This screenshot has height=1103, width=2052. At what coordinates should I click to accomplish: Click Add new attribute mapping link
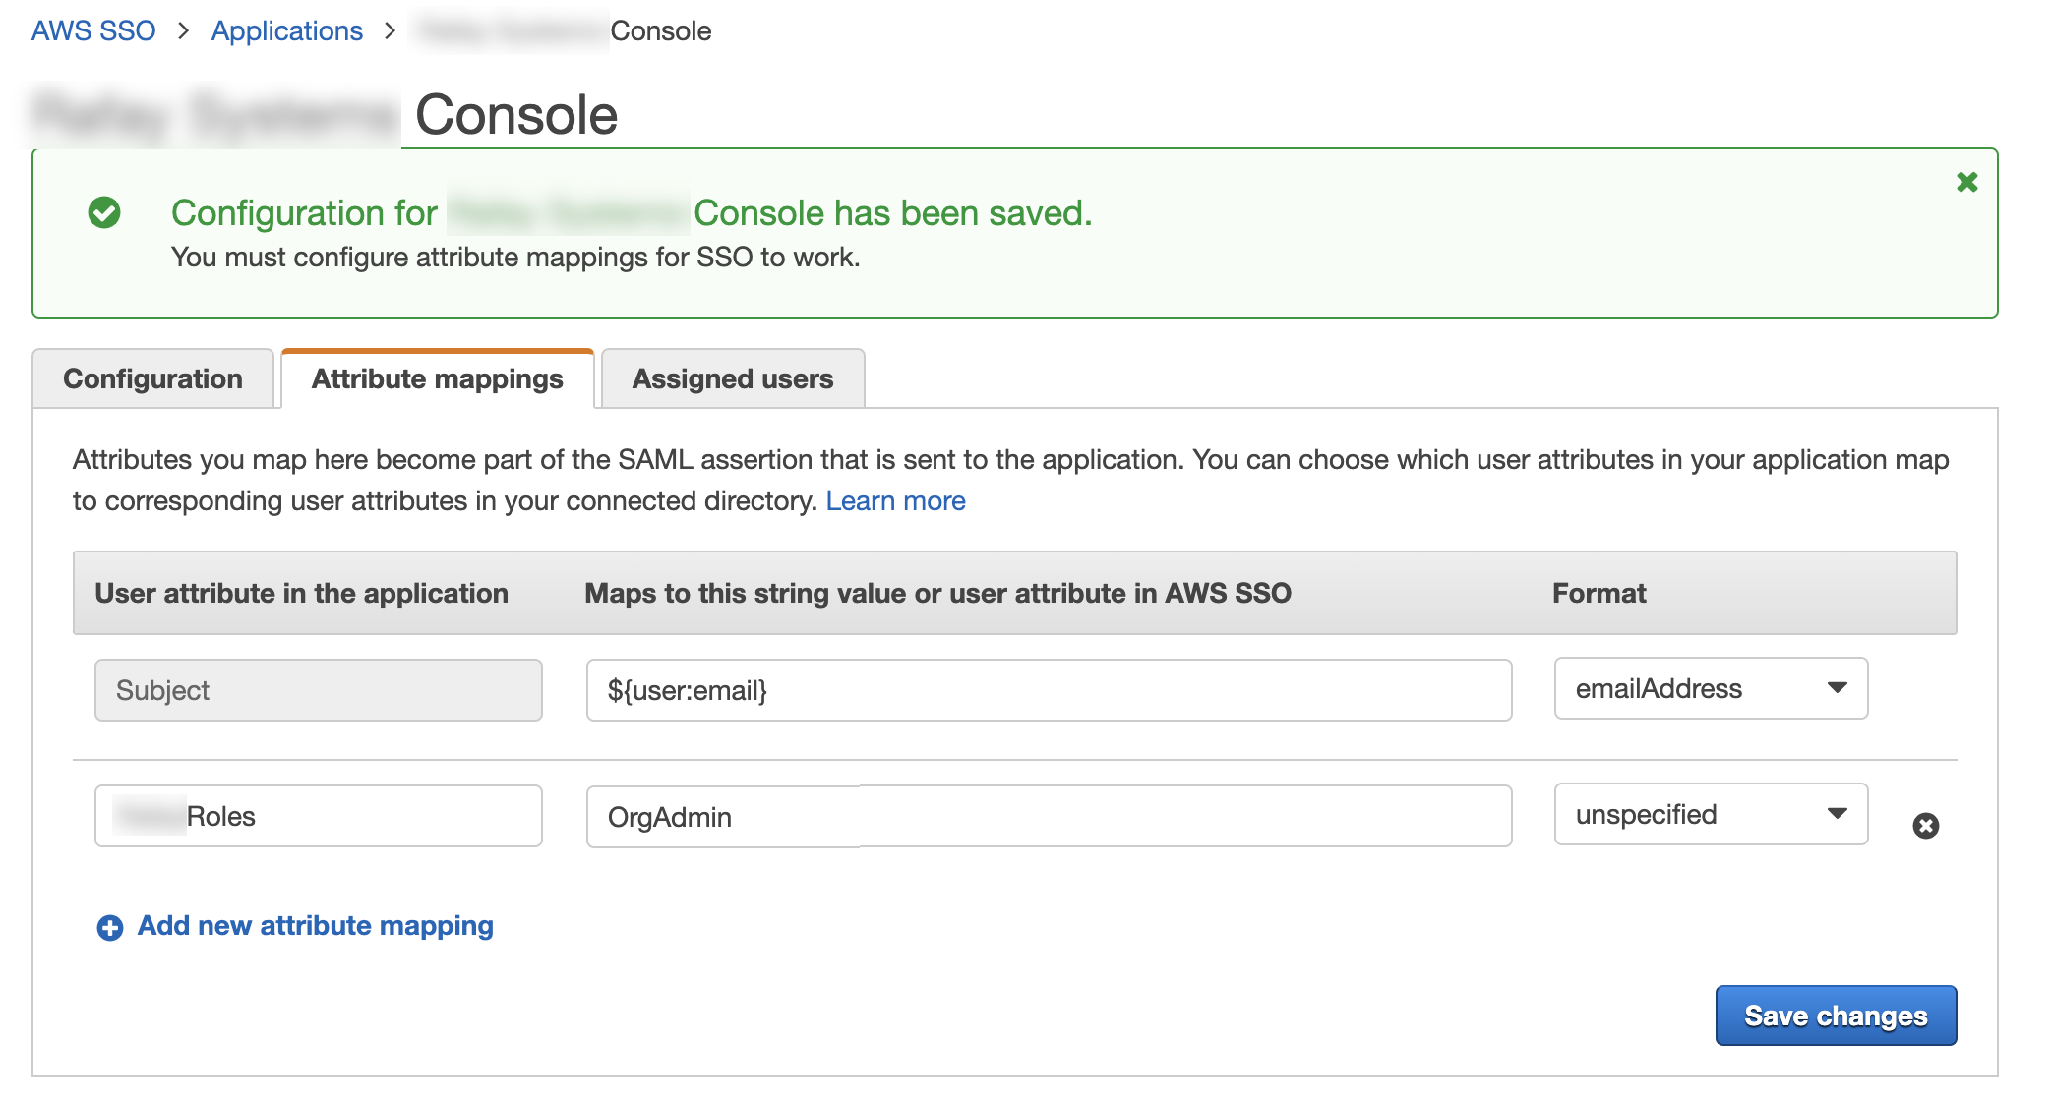click(x=315, y=925)
